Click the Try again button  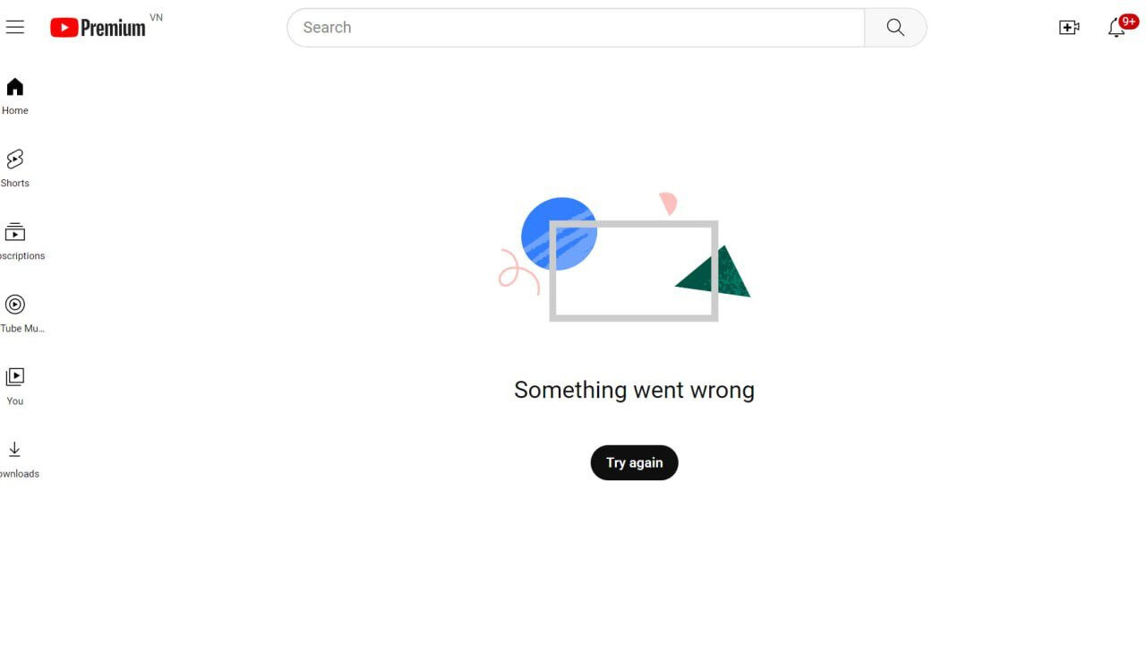634,462
